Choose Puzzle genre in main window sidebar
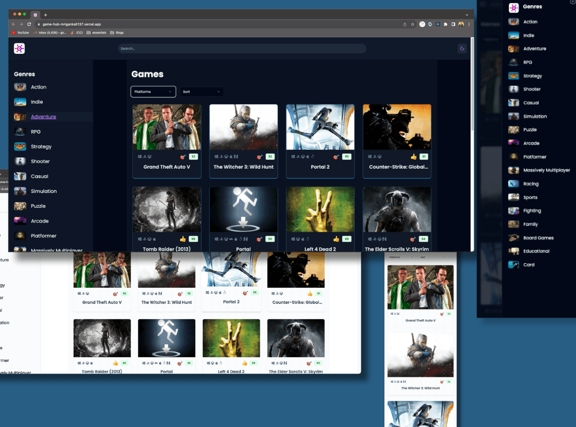 38,206
